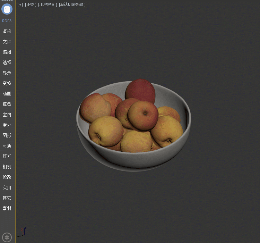Viewport: 260px width, 243px height.
Task: Click the RDF3 label in sidebar
Action: click(7, 21)
